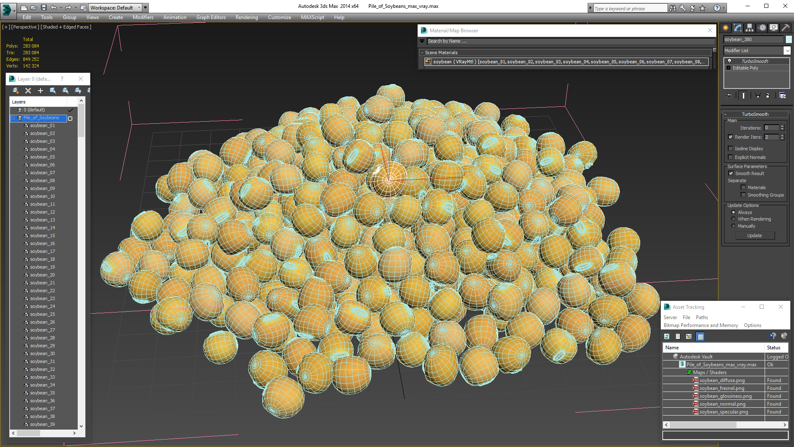Open the Graph Editors menu
This screenshot has width=794, height=447.
pyautogui.click(x=211, y=17)
